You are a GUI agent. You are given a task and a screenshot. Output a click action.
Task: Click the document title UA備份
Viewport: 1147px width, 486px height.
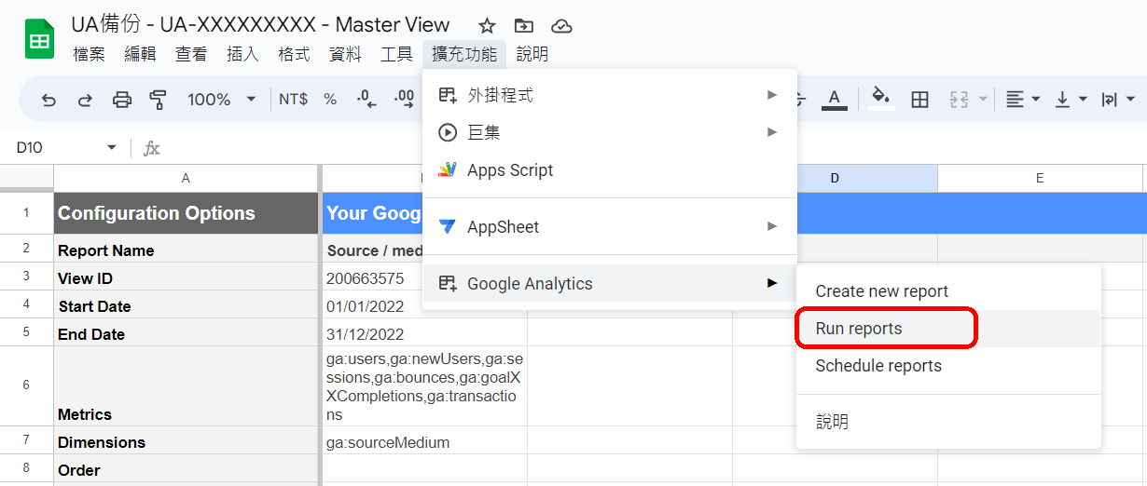pos(260,25)
